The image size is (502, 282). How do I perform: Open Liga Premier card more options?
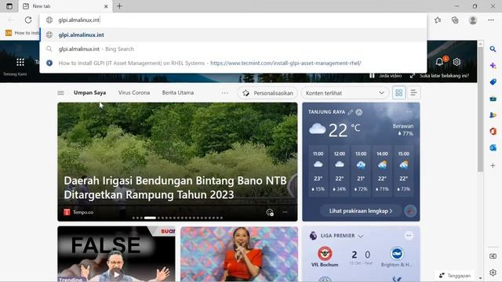409,236
